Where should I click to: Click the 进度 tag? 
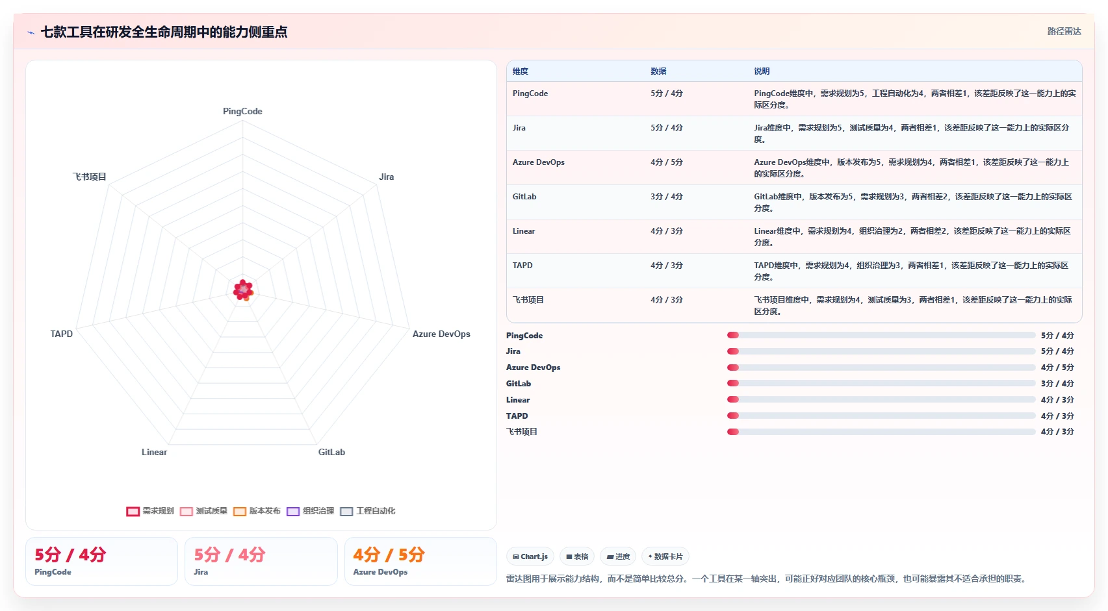(618, 556)
